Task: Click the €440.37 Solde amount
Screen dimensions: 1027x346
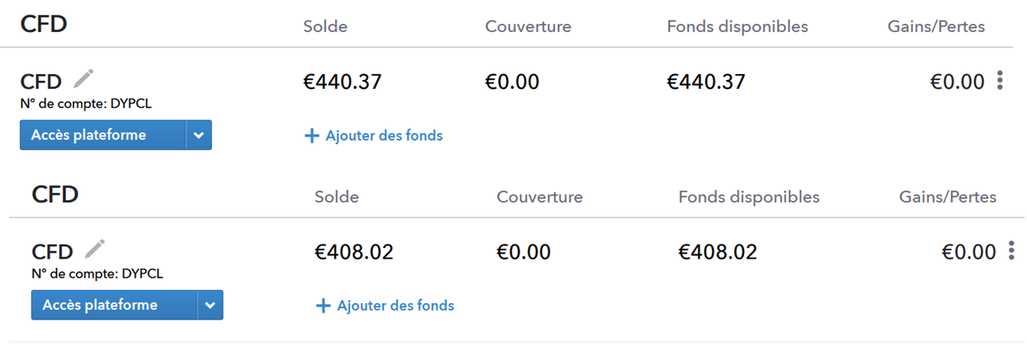Action: point(342,82)
